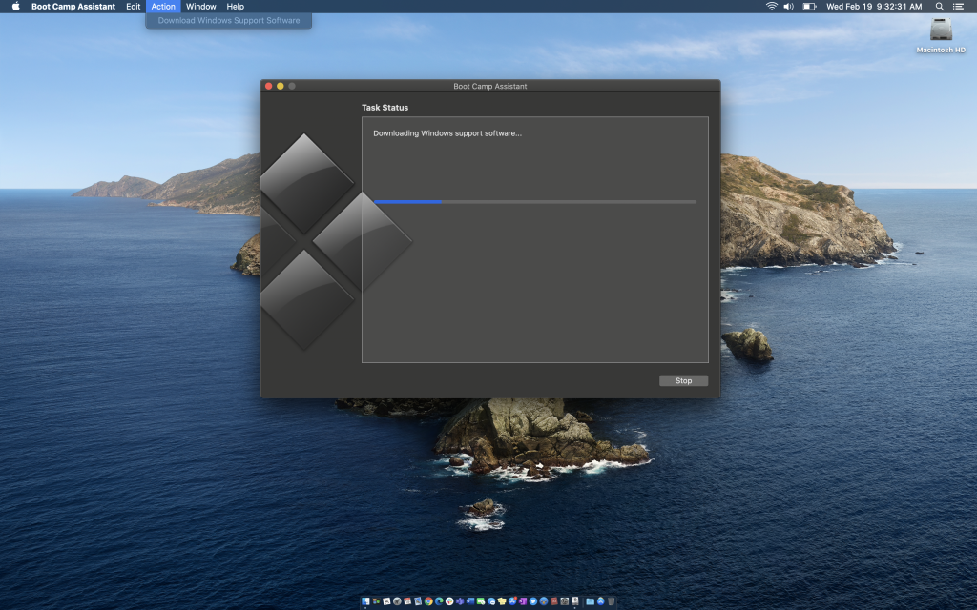Open the Apple menu

[15, 7]
